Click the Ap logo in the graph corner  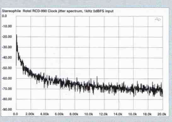click(158, 19)
